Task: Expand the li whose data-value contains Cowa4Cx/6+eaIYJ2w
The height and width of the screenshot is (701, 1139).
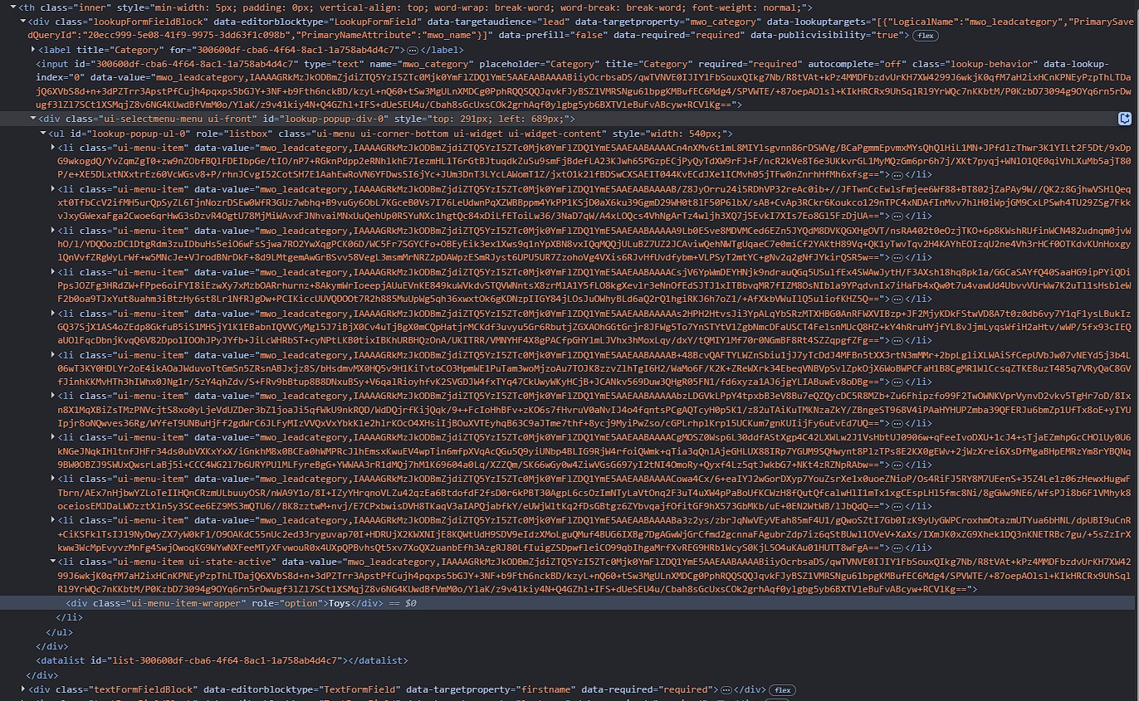Action: pos(52,479)
